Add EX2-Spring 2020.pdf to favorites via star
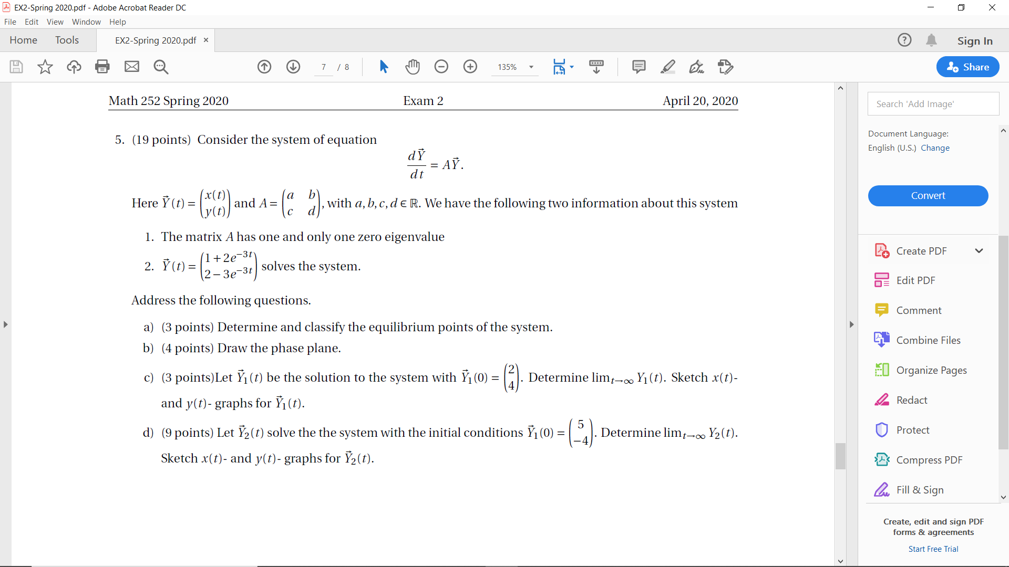This screenshot has width=1009, height=567. [45, 67]
